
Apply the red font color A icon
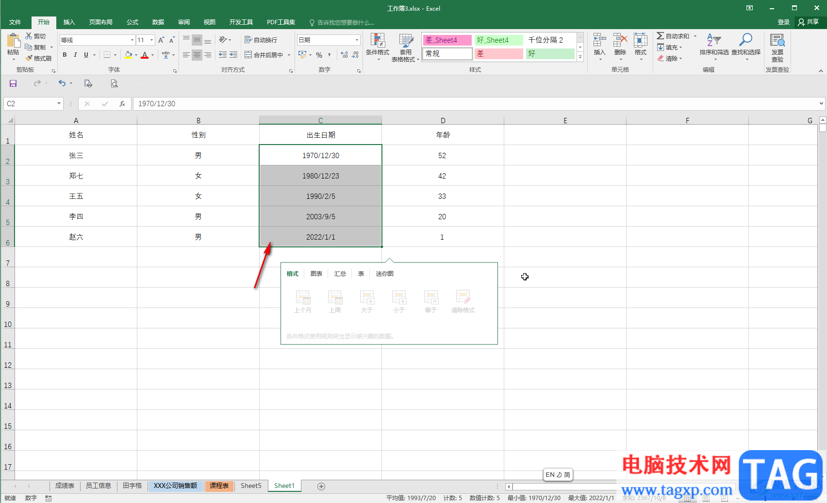tap(144, 55)
